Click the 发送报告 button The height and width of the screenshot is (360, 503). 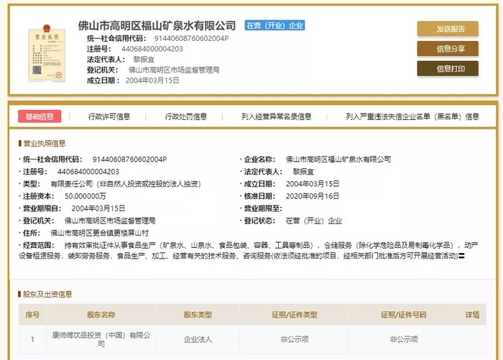(448, 29)
